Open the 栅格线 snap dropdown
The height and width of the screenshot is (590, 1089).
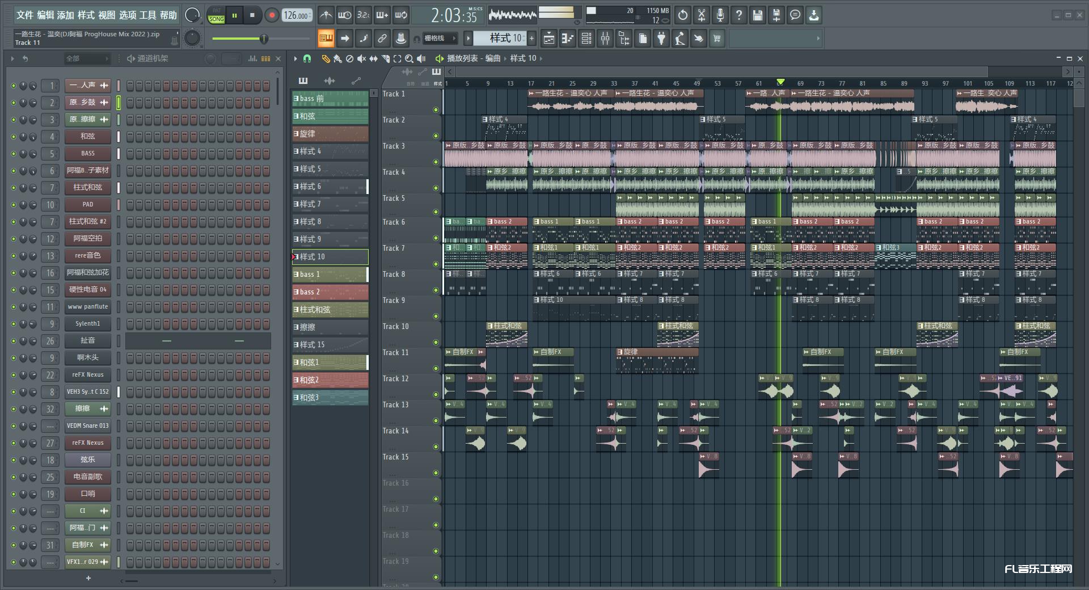439,39
